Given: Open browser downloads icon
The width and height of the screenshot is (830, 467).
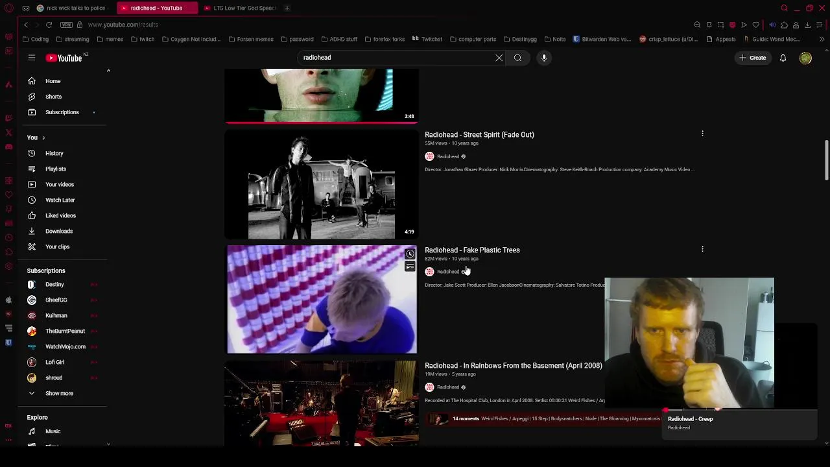Looking at the screenshot, I should [x=807, y=25].
